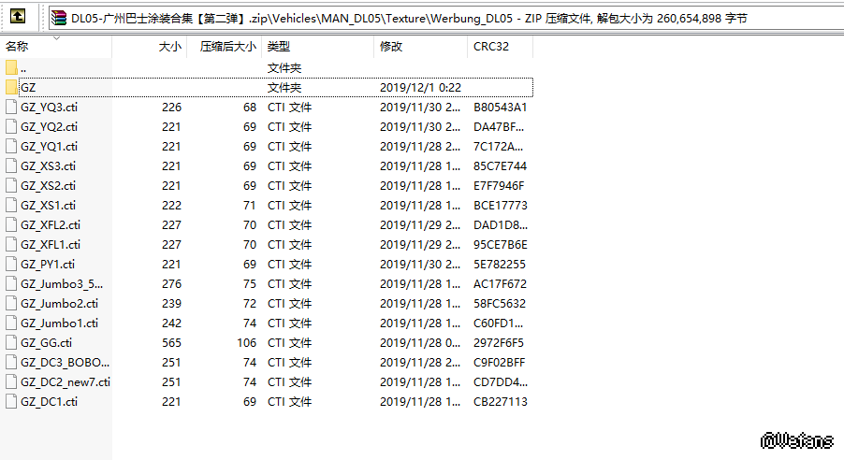Click file icon of GZ_XS3.cti
The height and width of the screenshot is (460, 844).
tap(11, 165)
